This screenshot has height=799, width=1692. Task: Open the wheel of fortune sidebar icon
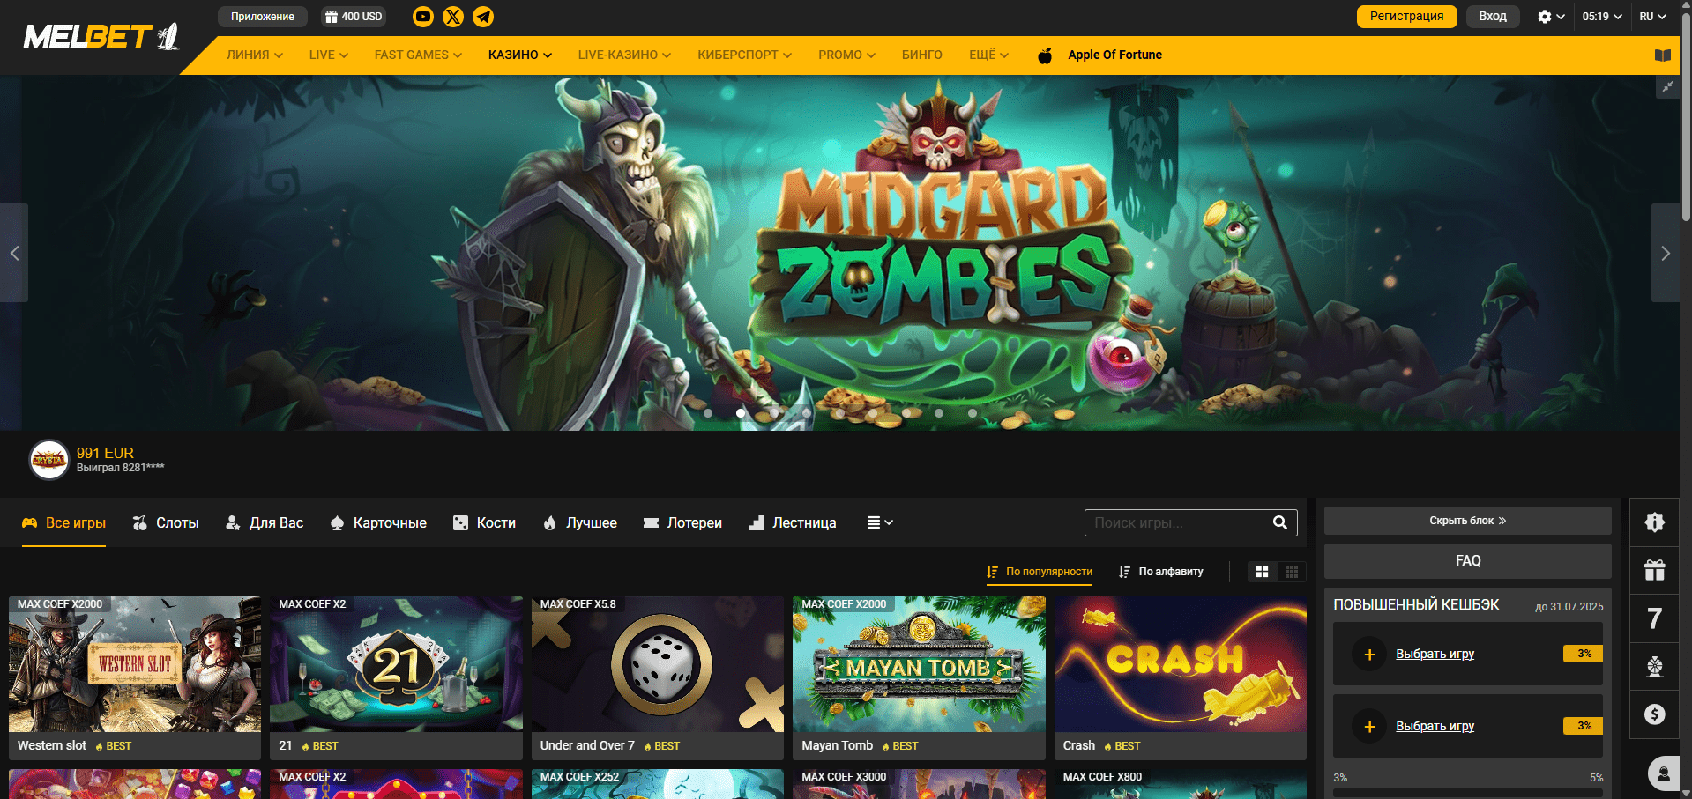1655,666
